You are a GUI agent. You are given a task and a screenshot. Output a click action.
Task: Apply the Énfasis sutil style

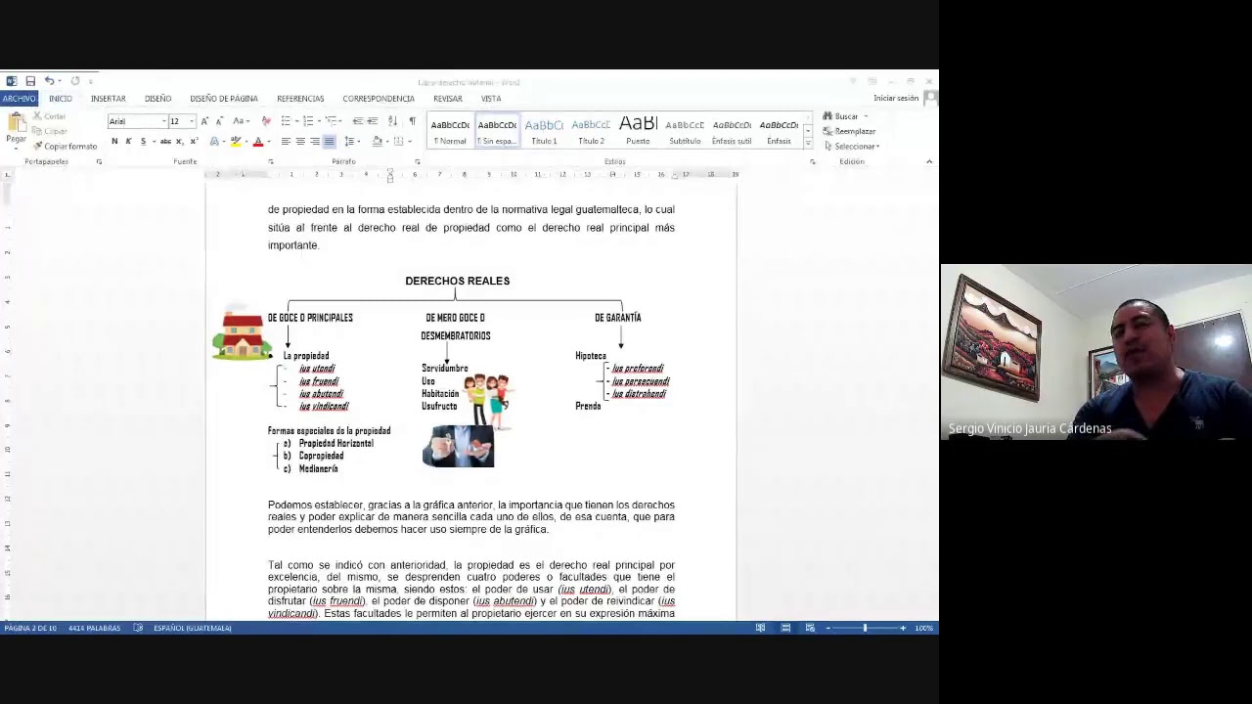coord(732,131)
